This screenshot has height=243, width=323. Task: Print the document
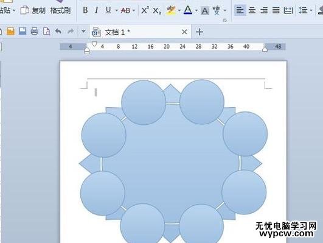(35, 31)
